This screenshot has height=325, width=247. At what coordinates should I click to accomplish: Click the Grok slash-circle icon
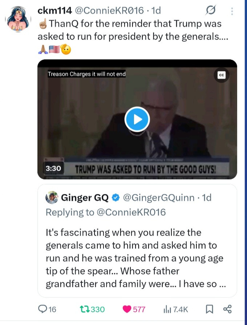point(211,12)
